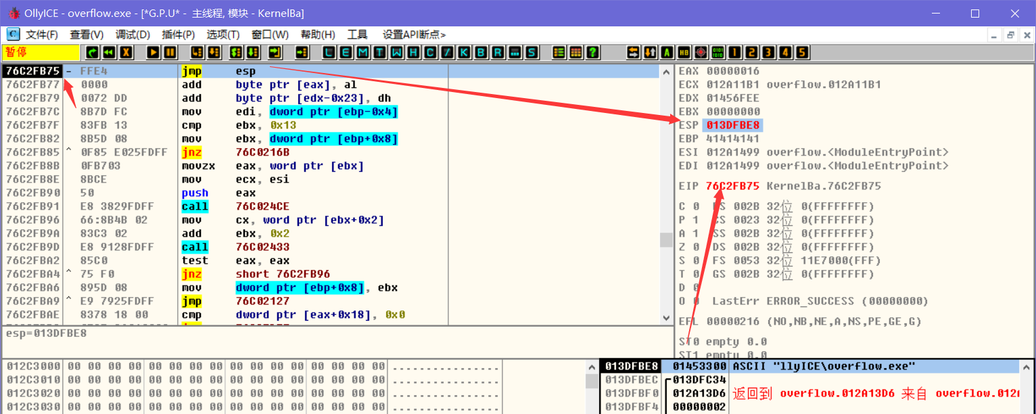This screenshot has width=1036, height=414.
Task: Open Source window with S icon
Action: click(531, 52)
